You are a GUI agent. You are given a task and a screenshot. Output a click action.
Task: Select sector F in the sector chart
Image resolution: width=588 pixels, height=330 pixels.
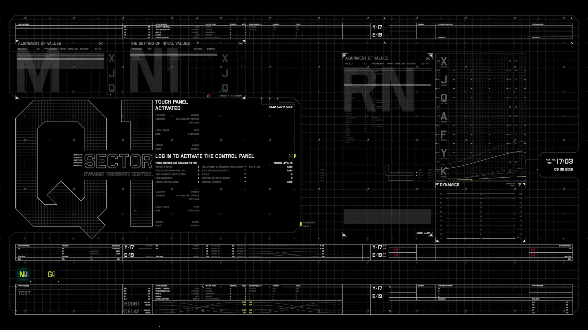tap(443, 135)
